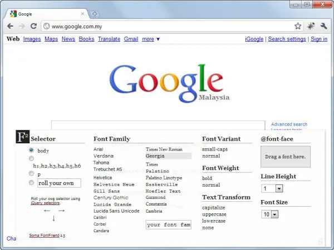Click the browser back arrow

point(10,26)
